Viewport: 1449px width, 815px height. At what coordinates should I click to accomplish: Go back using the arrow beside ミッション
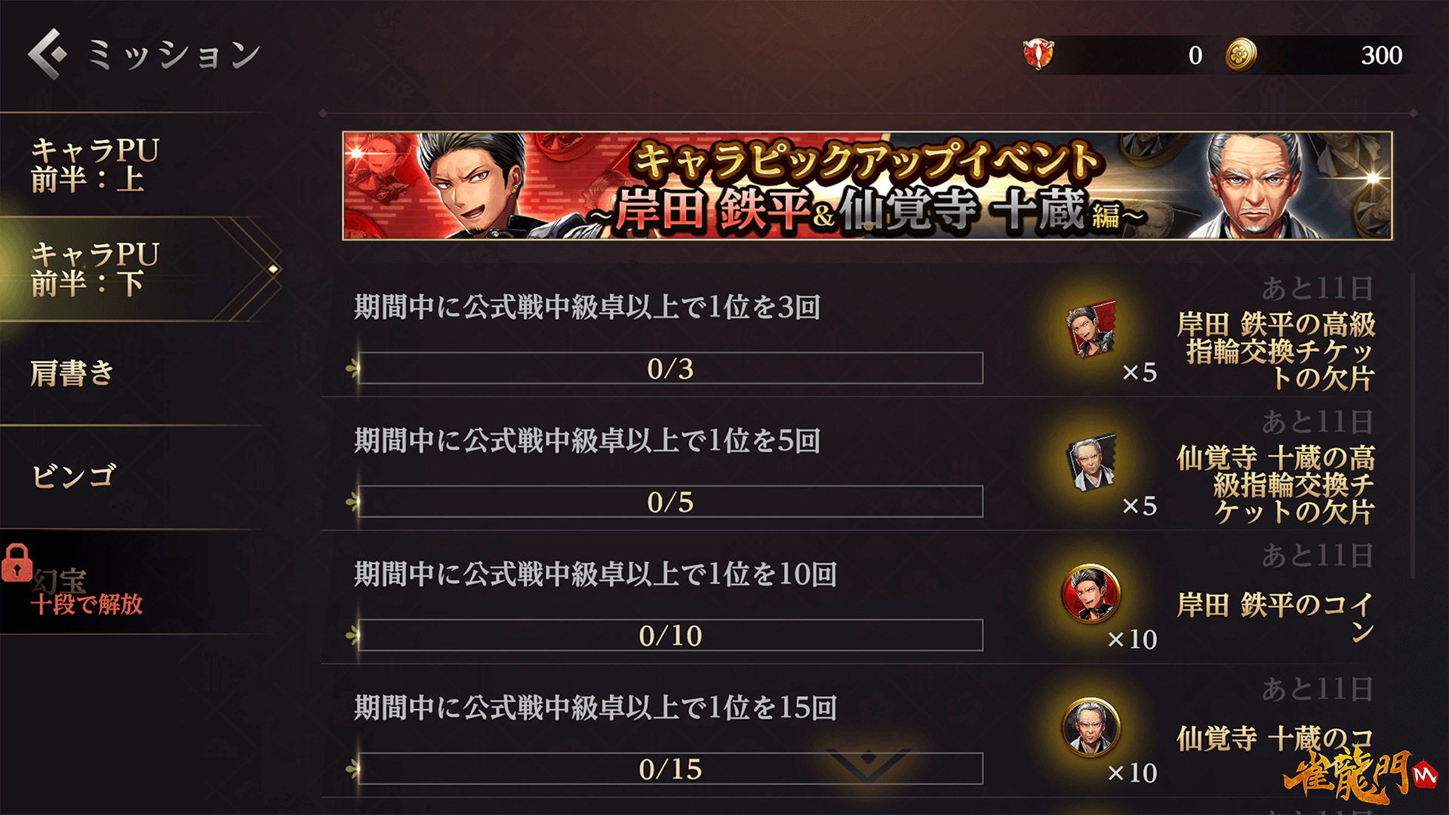47,54
